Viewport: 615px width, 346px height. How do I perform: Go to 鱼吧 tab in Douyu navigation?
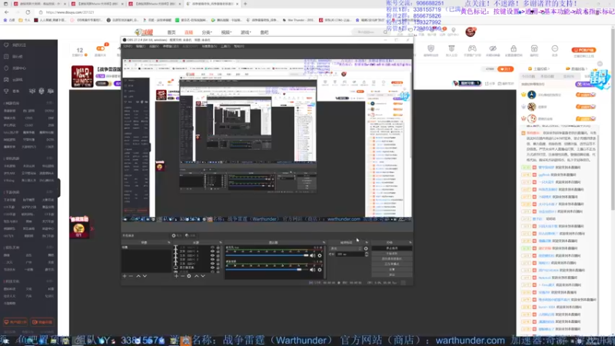click(264, 32)
